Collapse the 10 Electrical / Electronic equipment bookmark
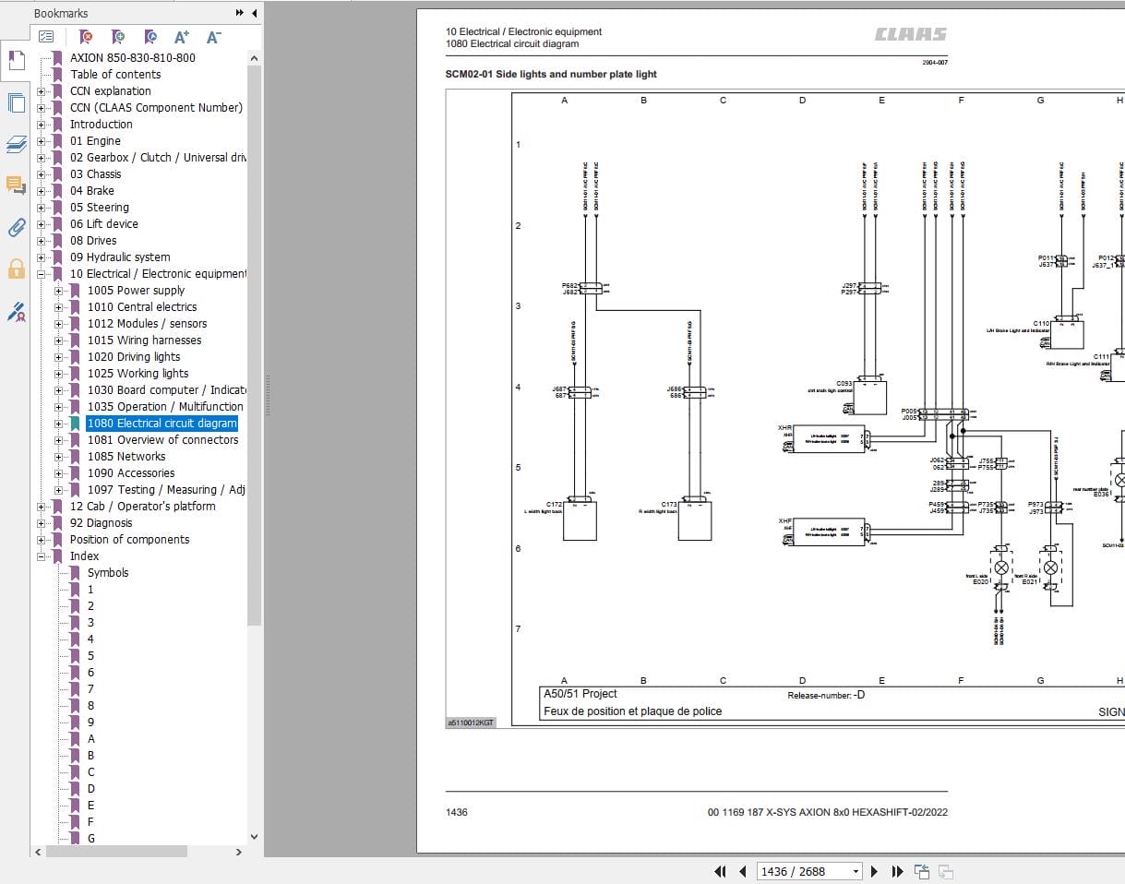 [41, 274]
